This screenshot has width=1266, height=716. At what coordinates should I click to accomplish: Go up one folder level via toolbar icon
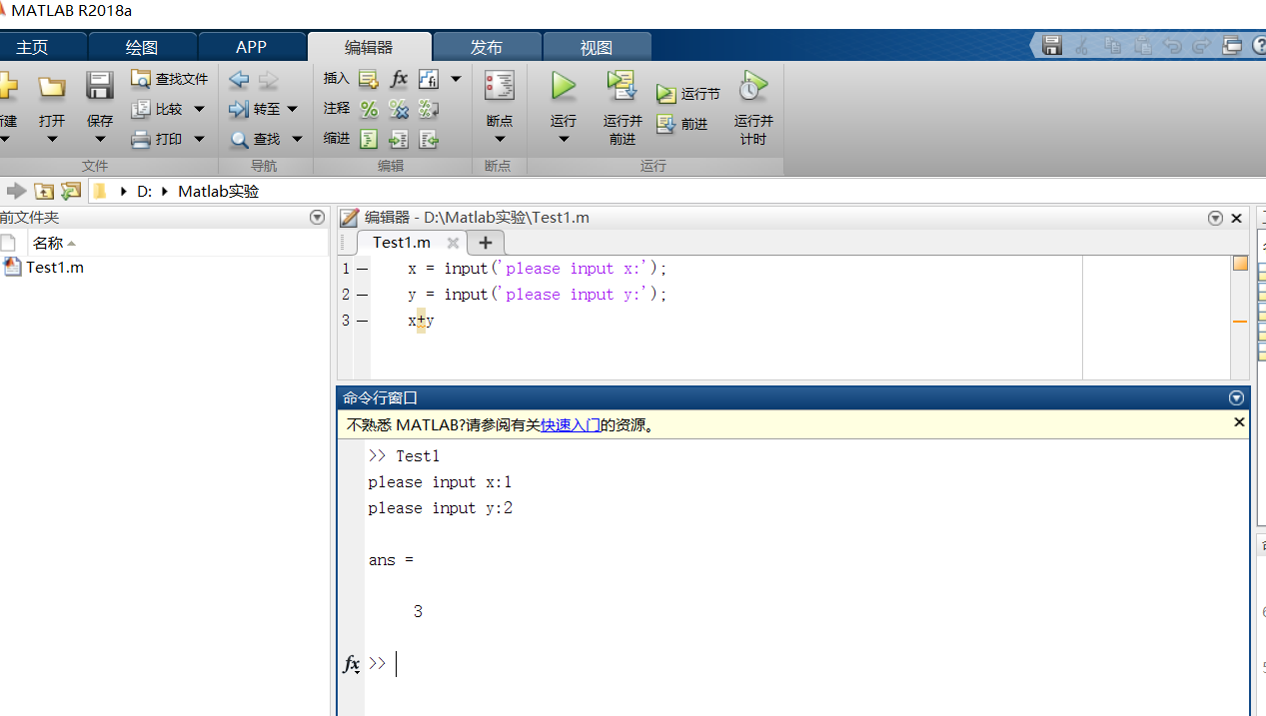tap(43, 191)
